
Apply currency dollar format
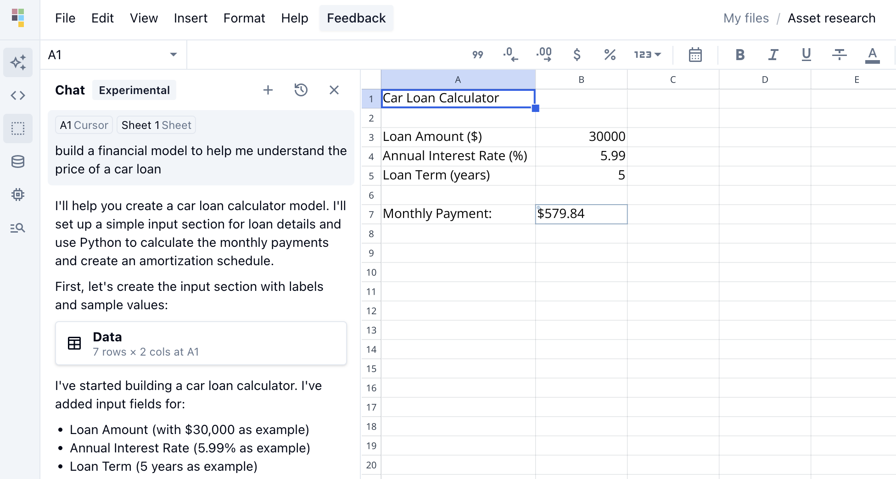point(577,55)
